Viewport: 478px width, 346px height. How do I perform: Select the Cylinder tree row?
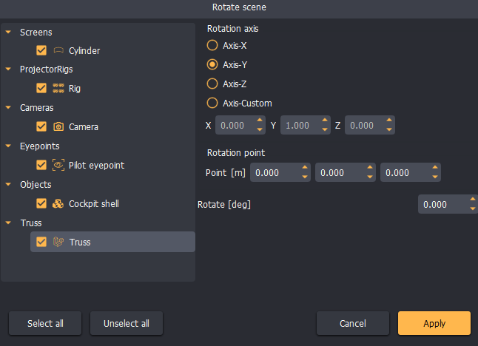click(x=112, y=50)
